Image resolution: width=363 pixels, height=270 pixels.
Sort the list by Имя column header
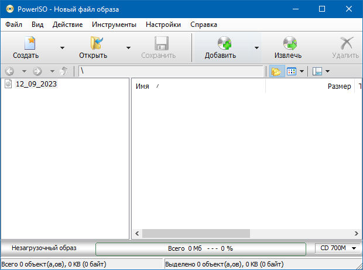142,86
